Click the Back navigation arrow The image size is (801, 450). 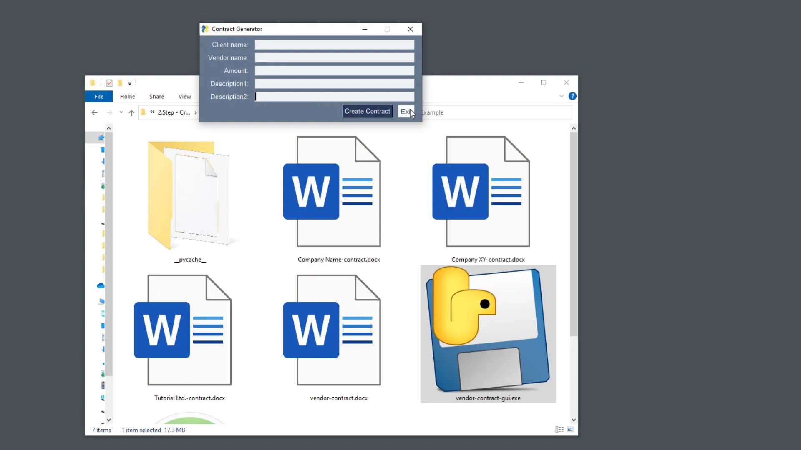click(x=95, y=112)
